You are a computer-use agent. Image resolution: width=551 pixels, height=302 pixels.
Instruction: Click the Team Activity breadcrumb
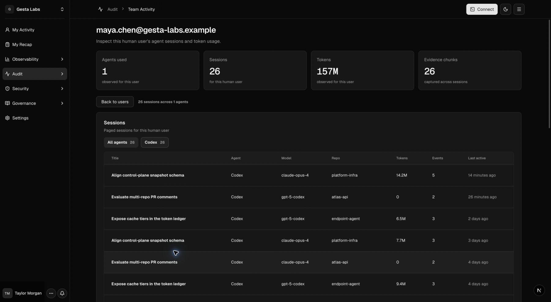point(141,9)
